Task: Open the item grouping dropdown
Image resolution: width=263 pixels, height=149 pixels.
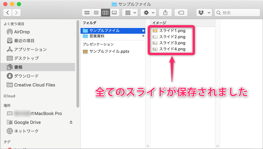Action: coord(130,13)
